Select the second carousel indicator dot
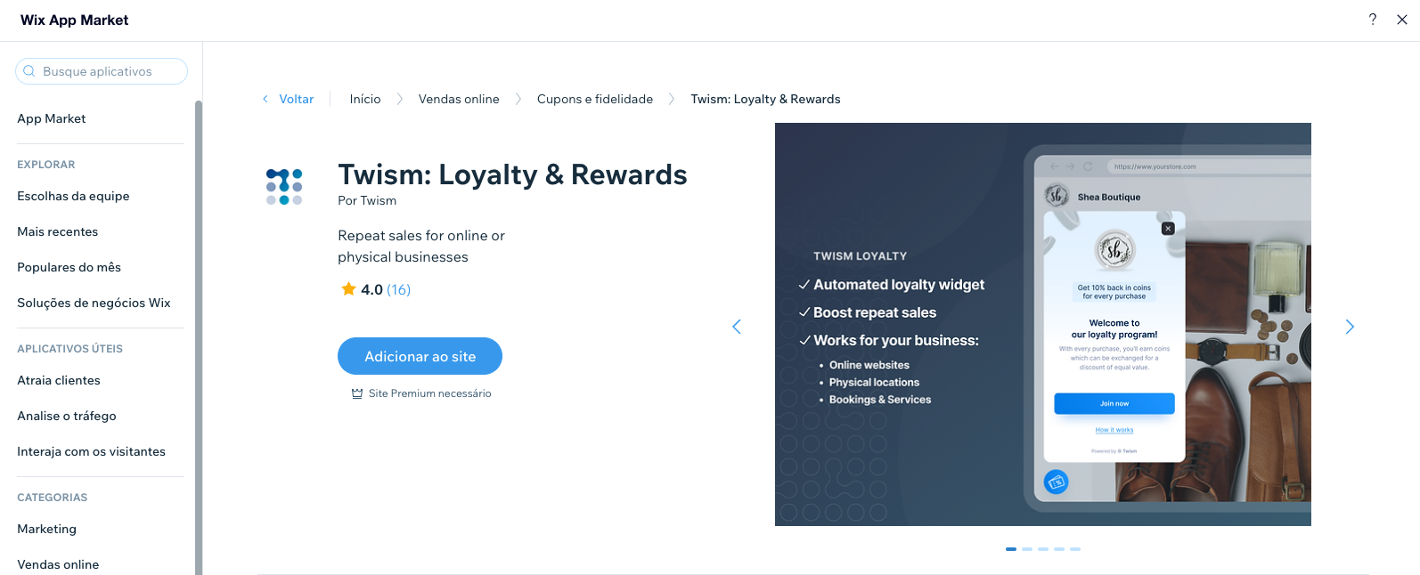 pos(1027,549)
